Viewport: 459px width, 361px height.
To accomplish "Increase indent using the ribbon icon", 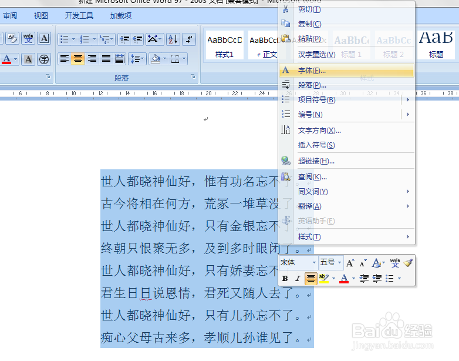I will coord(137,39).
